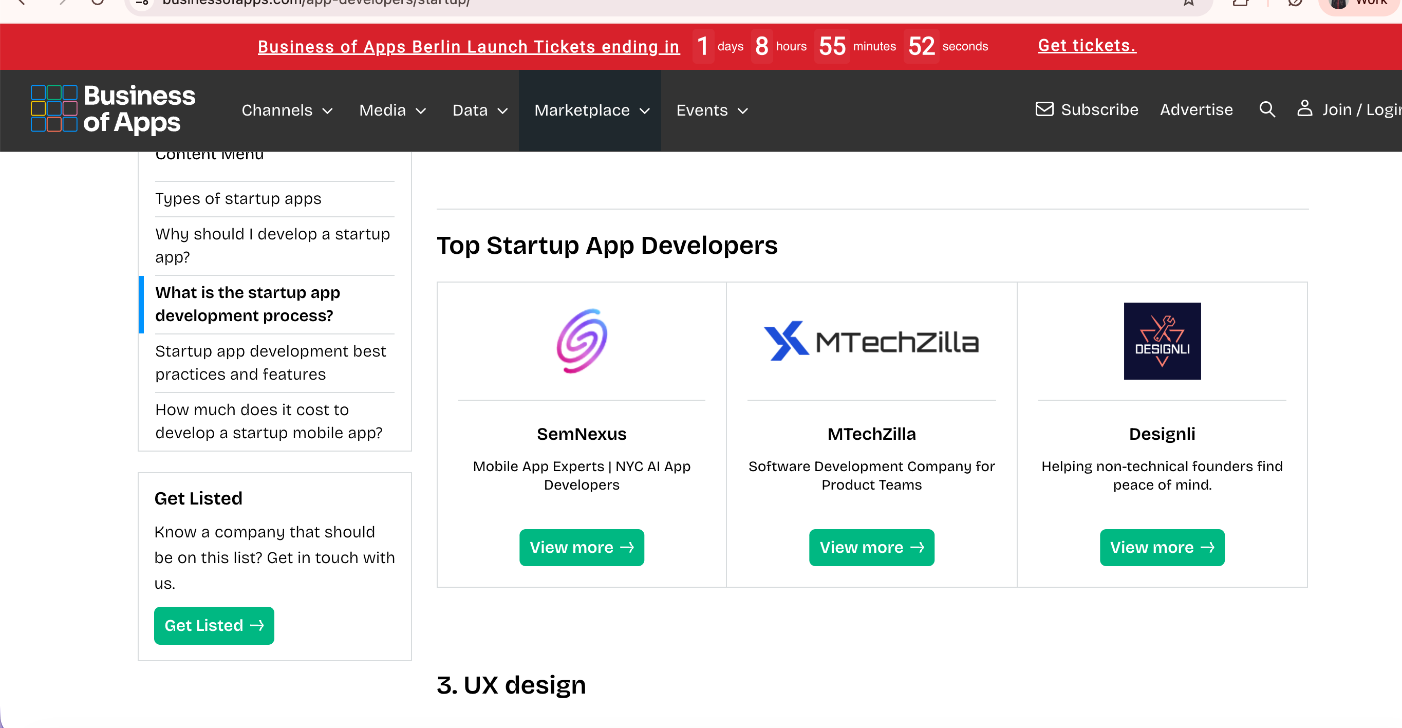Reload the page with browser refresh icon
Image resolution: width=1402 pixels, height=728 pixels.
(98, 2)
